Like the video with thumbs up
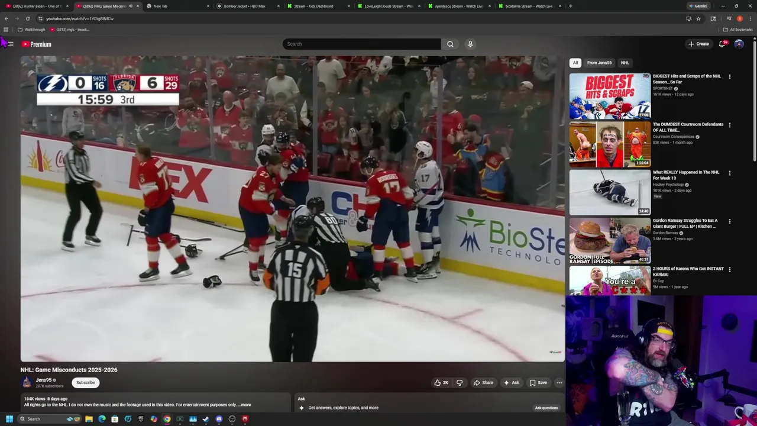This screenshot has width=757, height=426. pyautogui.click(x=441, y=383)
